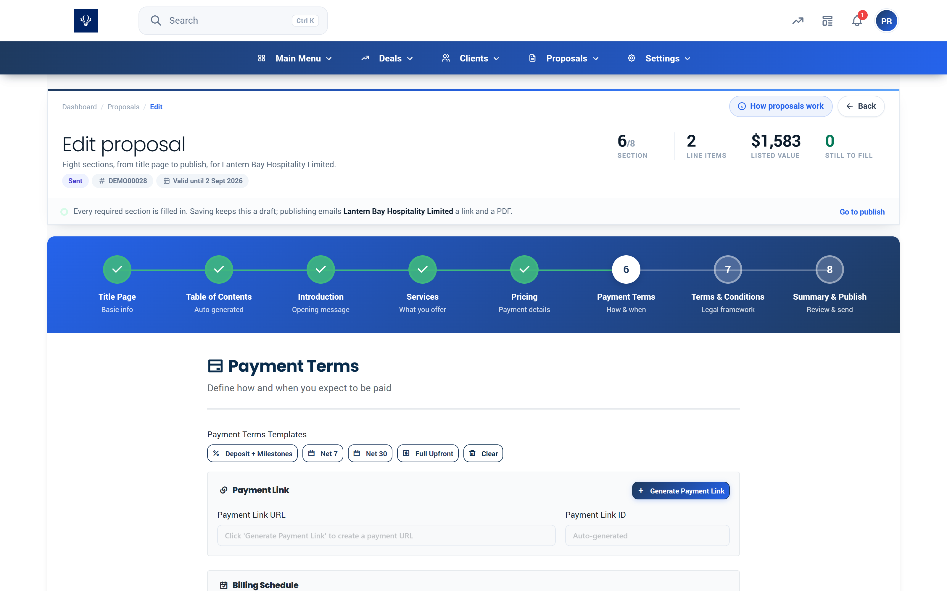
Task: Click the Payment Link ID field
Action: pos(647,535)
